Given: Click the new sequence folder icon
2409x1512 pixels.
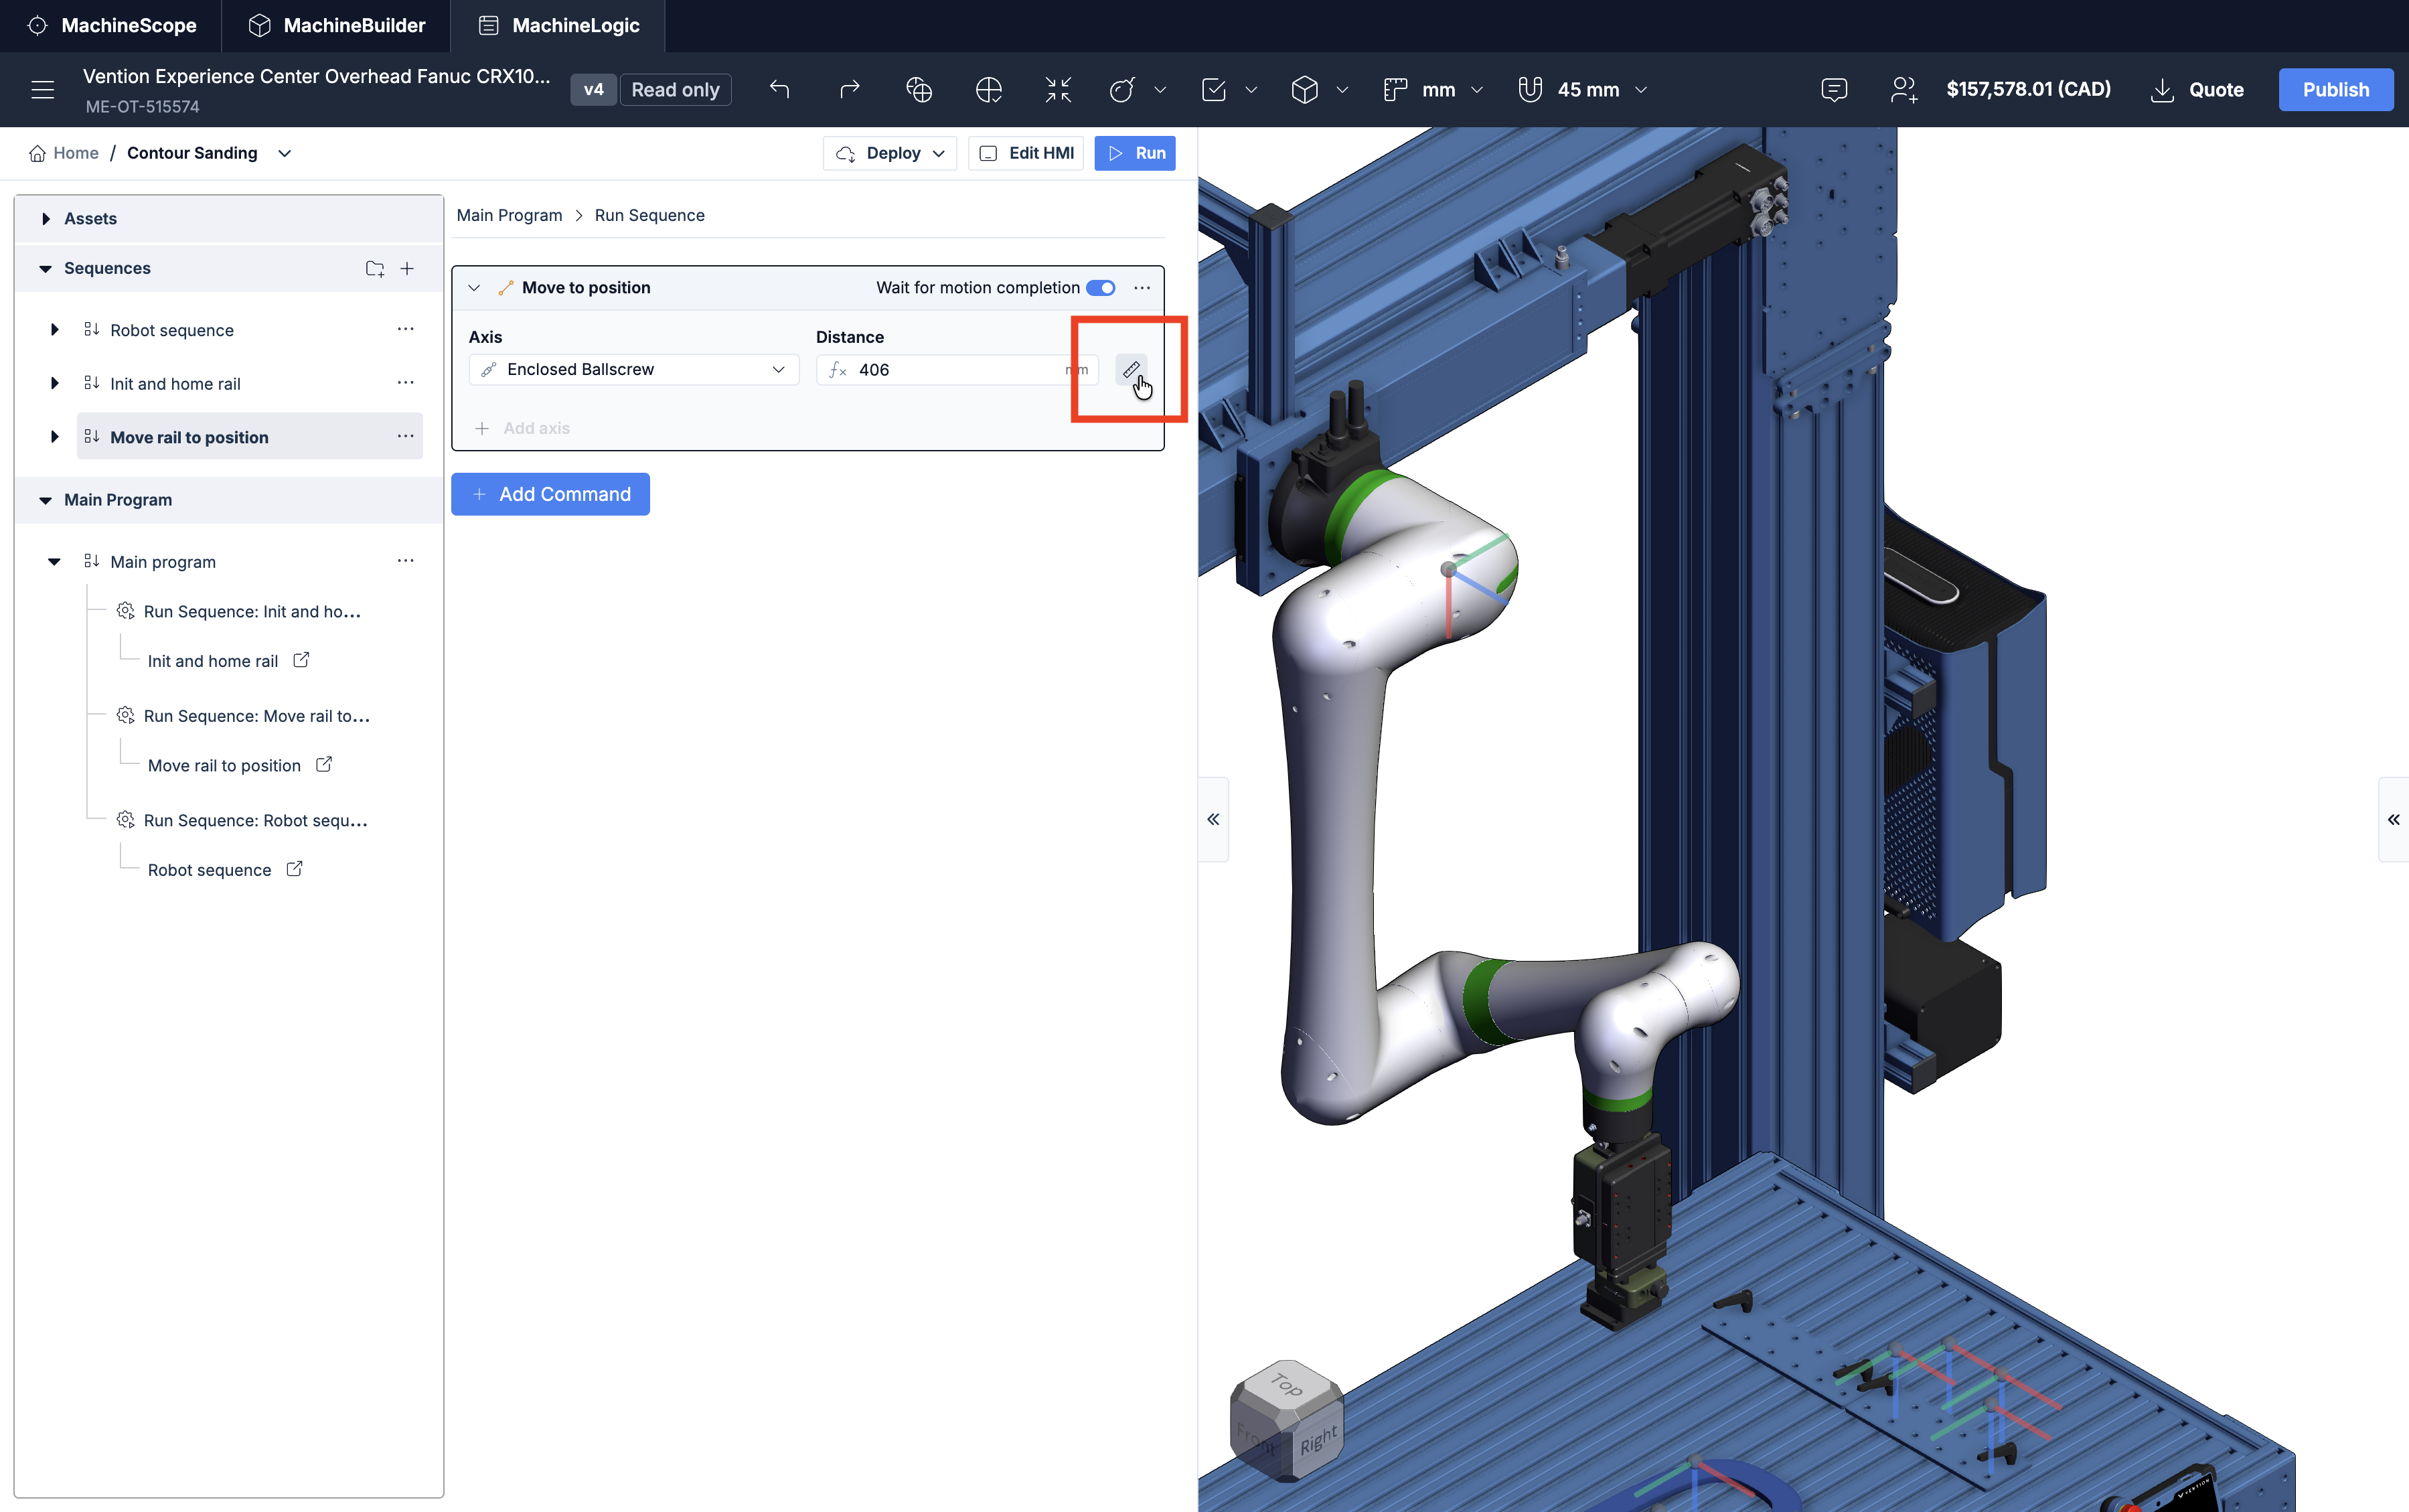Looking at the screenshot, I should [x=375, y=268].
